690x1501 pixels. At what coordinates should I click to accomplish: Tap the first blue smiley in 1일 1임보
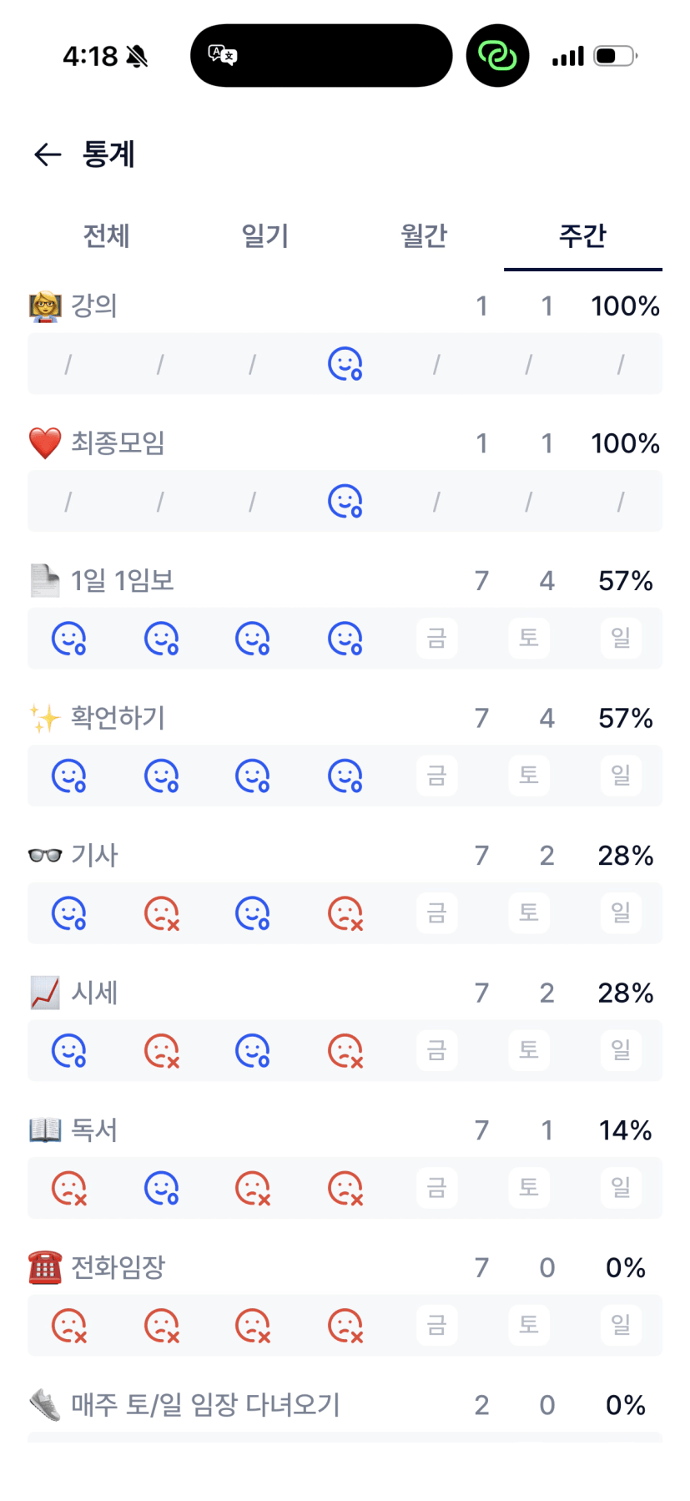[x=68, y=639]
